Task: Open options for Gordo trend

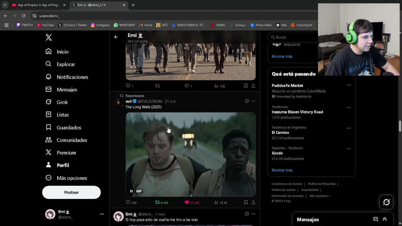Action: pos(349,149)
